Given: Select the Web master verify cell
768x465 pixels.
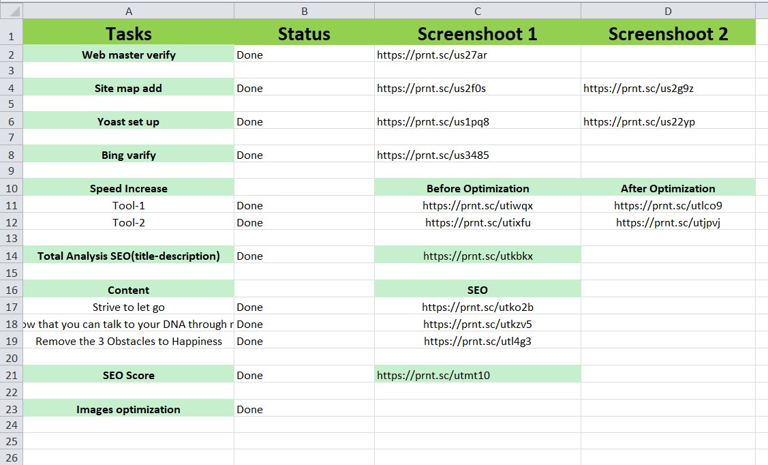Looking at the screenshot, I should (128, 54).
